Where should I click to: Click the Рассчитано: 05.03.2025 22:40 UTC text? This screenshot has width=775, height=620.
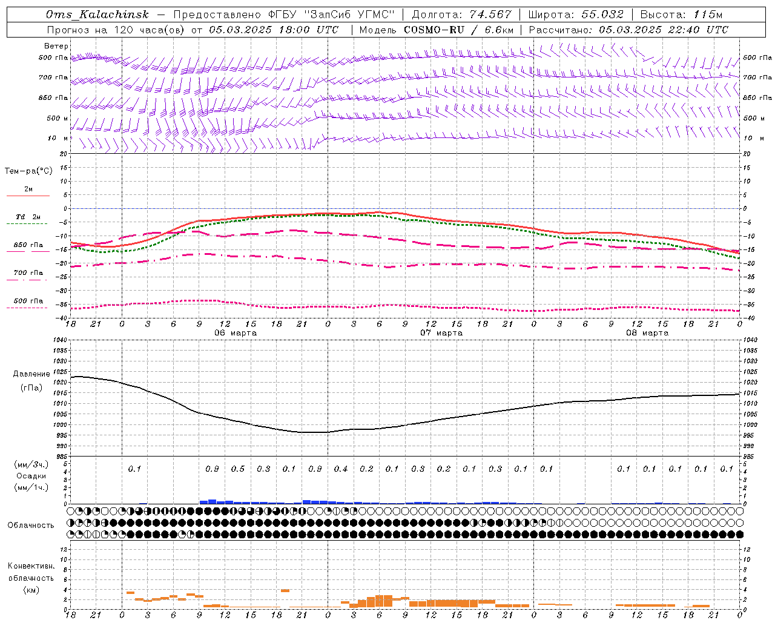coord(628,30)
